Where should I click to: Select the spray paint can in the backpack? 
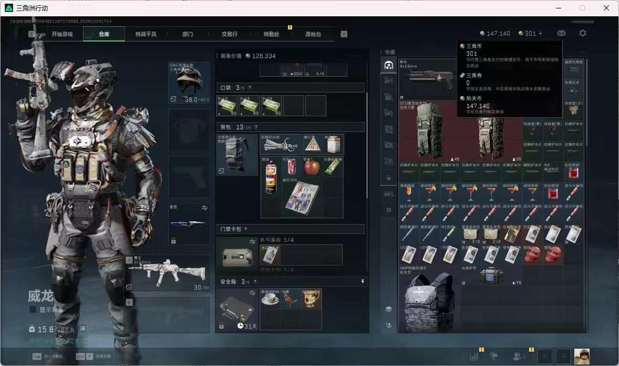pyautogui.click(x=271, y=177)
